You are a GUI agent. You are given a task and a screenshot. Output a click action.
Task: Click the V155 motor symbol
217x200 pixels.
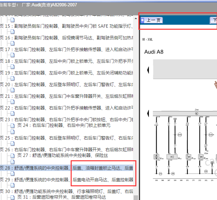tap(156, 157)
